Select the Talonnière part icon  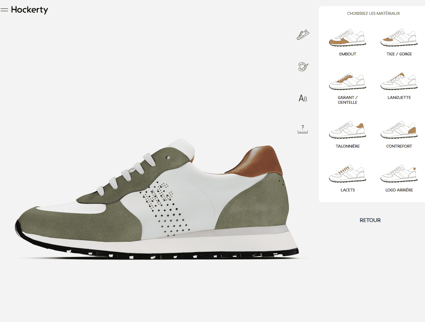(347, 130)
